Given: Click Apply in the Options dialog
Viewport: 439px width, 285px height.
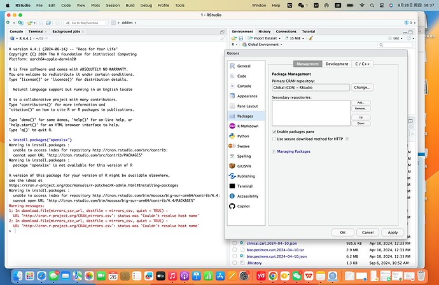Looking at the screenshot, I should (393, 232).
